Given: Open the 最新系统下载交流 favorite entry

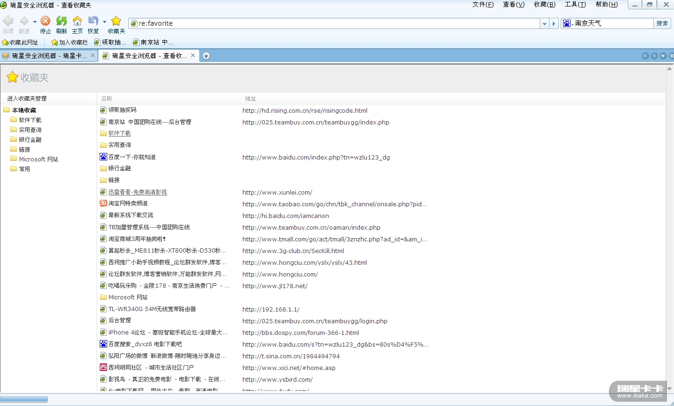Looking at the screenshot, I should pos(131,215).
